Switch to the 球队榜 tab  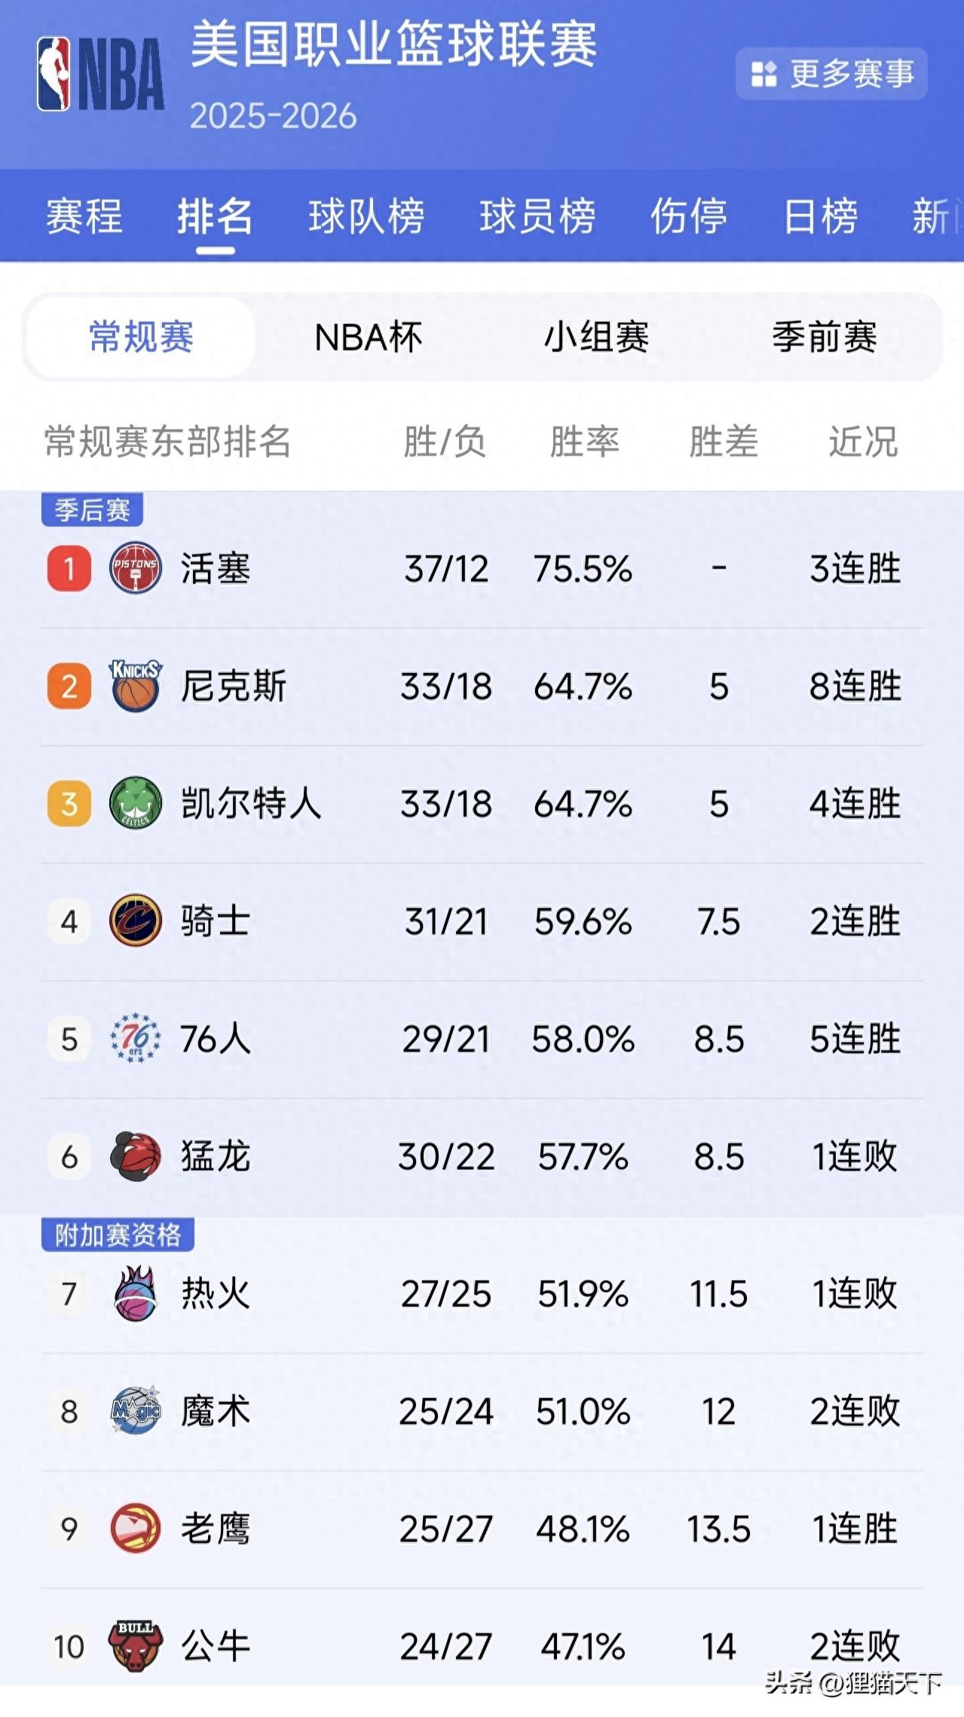pos(366,216)
